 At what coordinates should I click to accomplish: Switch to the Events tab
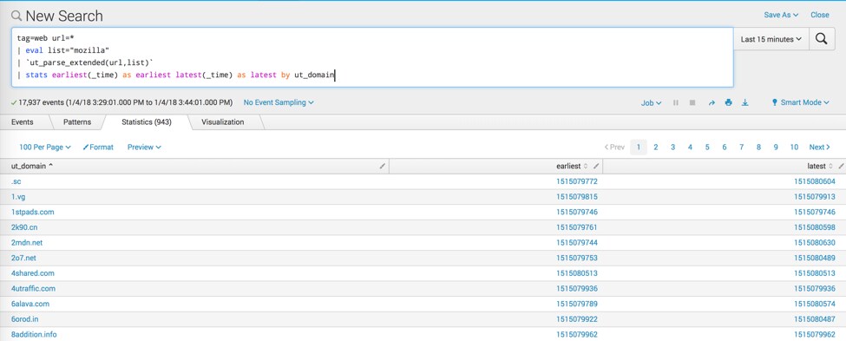(x=22, y=122)
